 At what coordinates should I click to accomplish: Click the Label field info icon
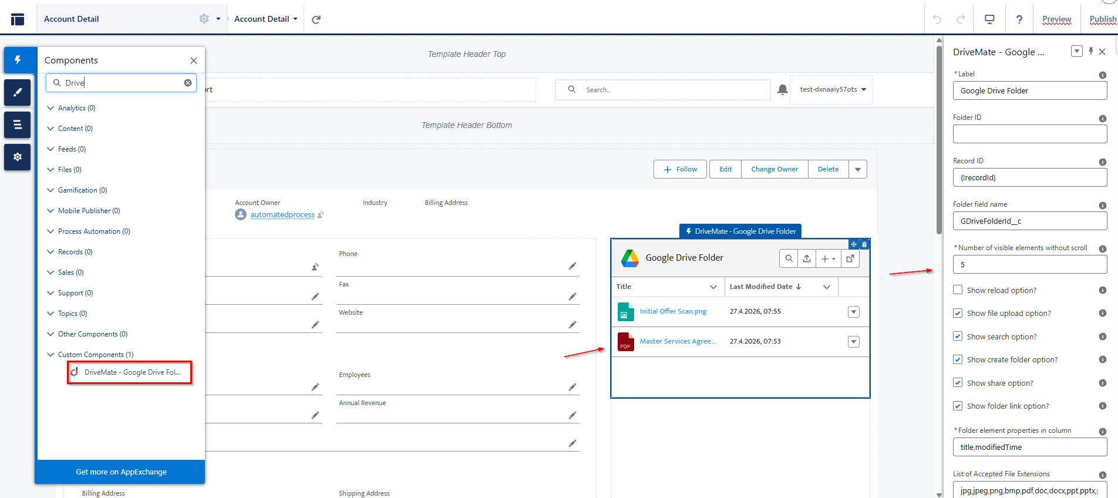point(1102,75)
